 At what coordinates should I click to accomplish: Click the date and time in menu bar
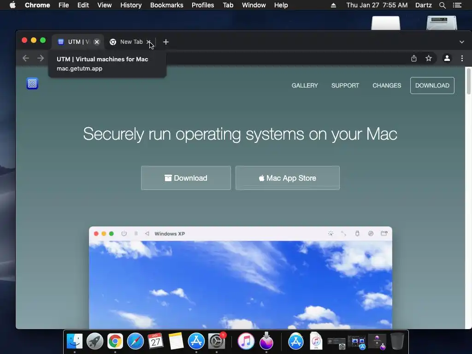[377, 5]
